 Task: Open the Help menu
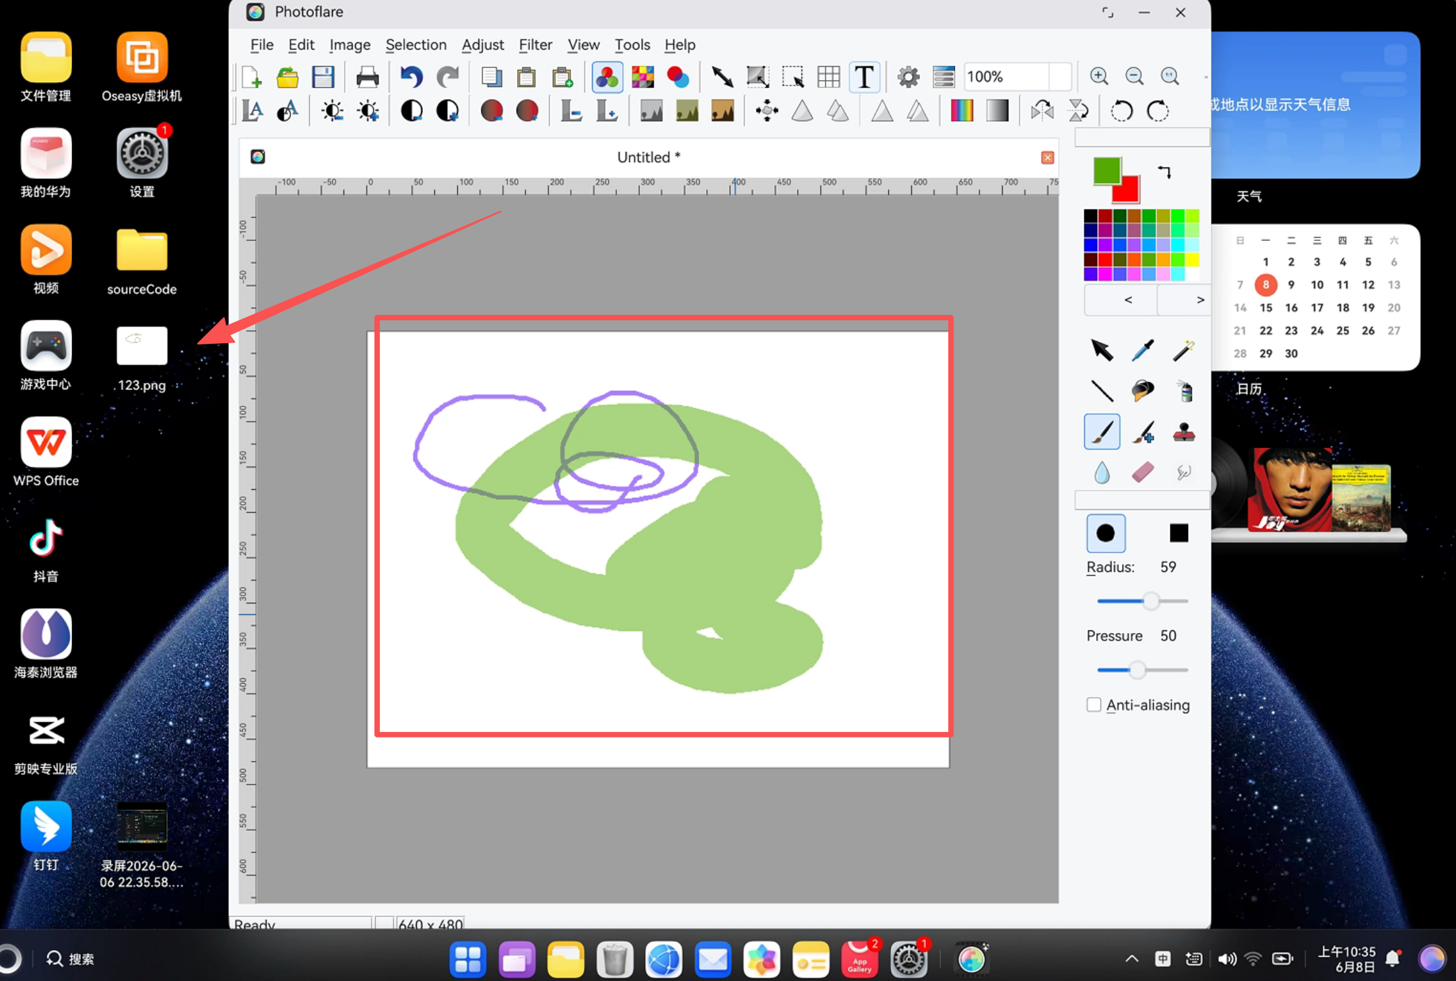point(680,45)
